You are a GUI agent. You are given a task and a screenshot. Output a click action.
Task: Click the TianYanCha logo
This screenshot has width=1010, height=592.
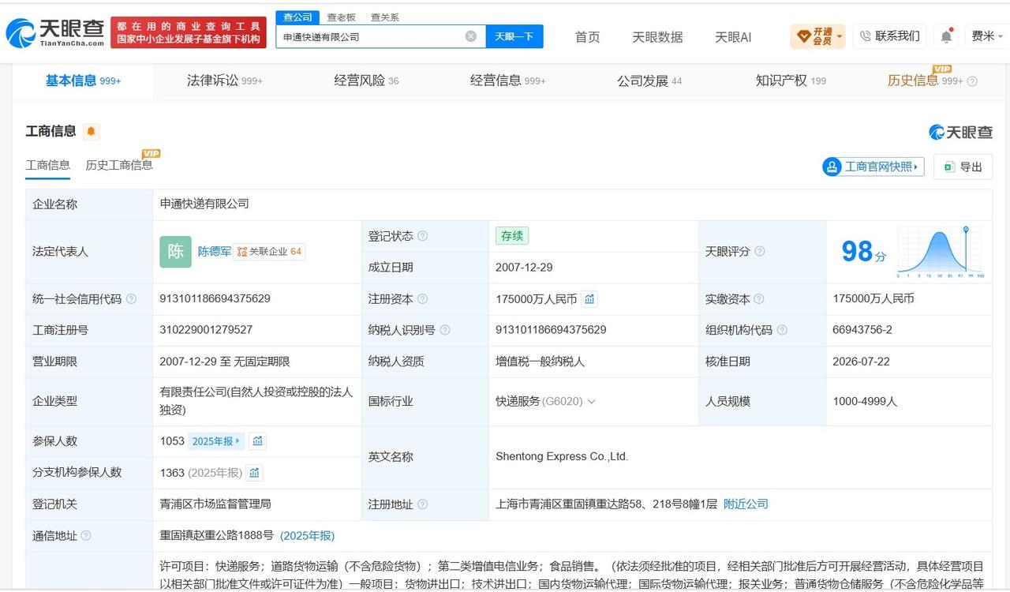54,32
